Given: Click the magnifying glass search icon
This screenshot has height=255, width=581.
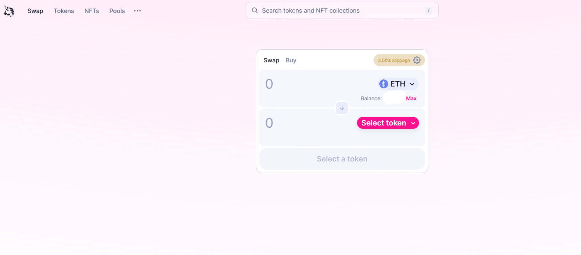Looking at the screenshot, I should coord(255,10).
